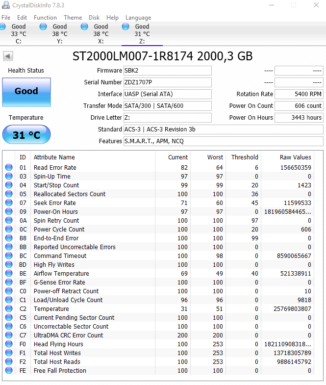326x385 pixels.
Task: Click status orb for G-Sense Error Rate
Action: point(9,282)
